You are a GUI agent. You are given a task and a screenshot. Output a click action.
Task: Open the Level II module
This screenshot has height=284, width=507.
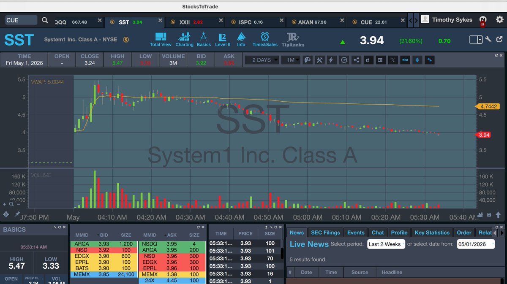coord(223,39)
